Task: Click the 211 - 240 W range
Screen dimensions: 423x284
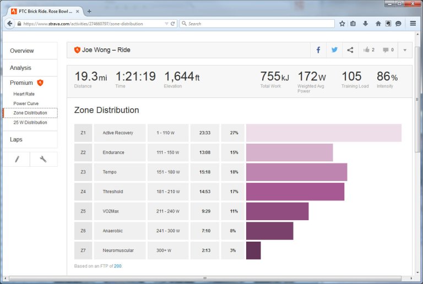Action: [x=168, y=211]
